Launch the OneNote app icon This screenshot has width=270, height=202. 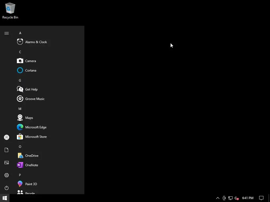click(20, 165)
